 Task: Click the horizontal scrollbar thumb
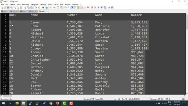7,96
